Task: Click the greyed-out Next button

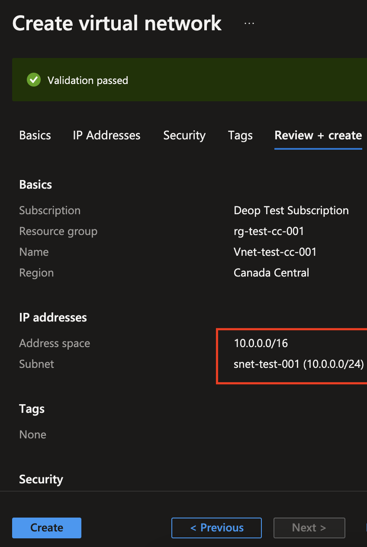Action: tap(309, 528)
